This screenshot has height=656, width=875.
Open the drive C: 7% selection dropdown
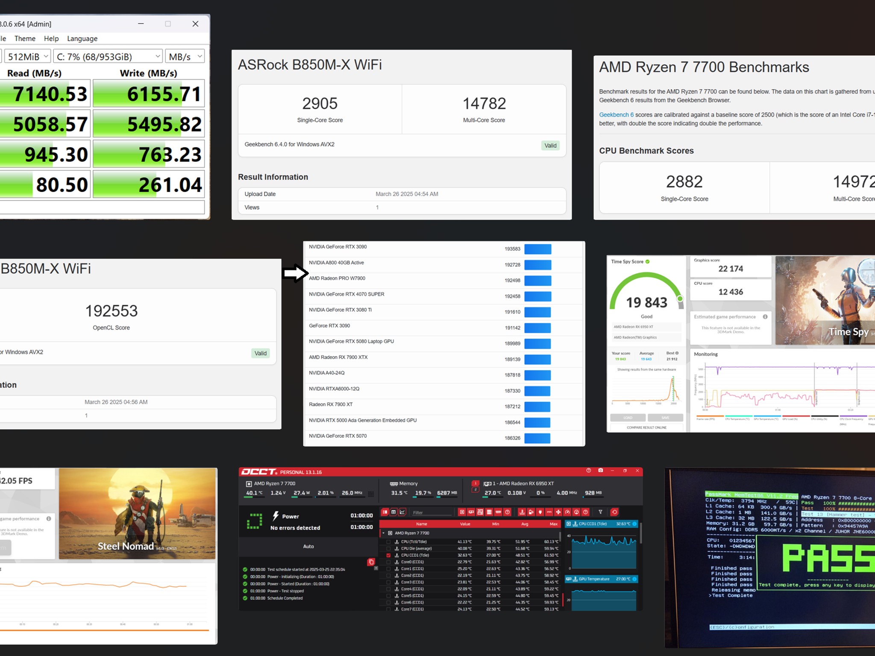pyautogui.click(x=109, y=56)
